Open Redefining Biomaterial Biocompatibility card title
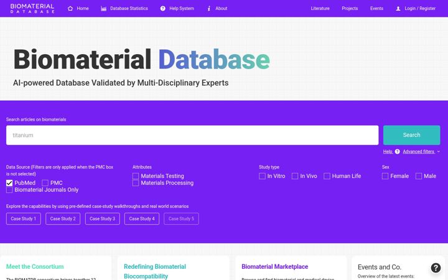Viewport: 448px width, 280px height. pos(155,271)
